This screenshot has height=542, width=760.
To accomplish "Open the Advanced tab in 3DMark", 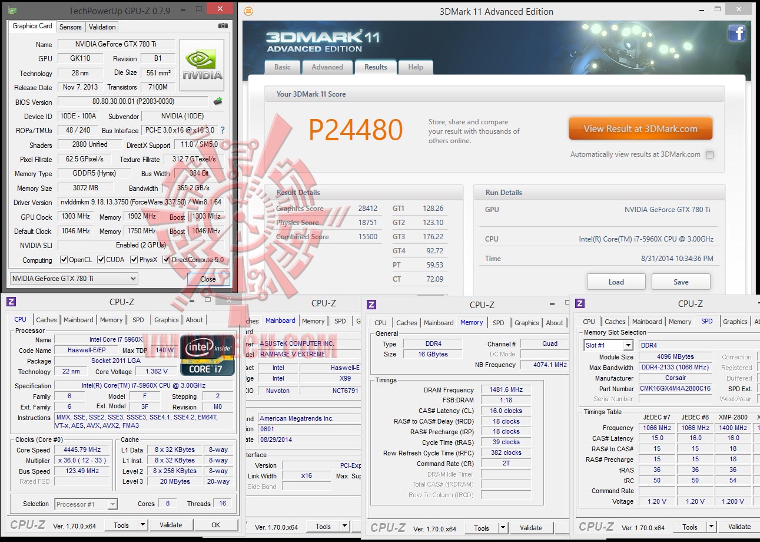I will click(x=327, y=67).
